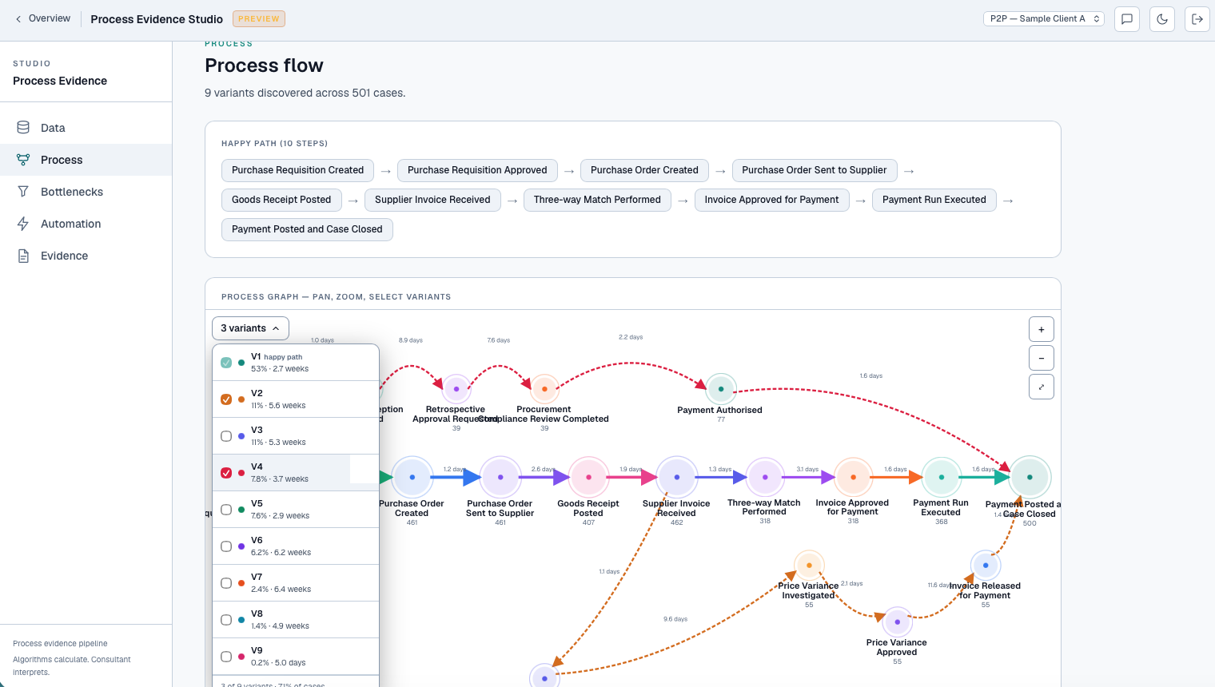
Task: Fit graph to view with expand icon
Action: pyautogui.click(x=1042, y=387)
